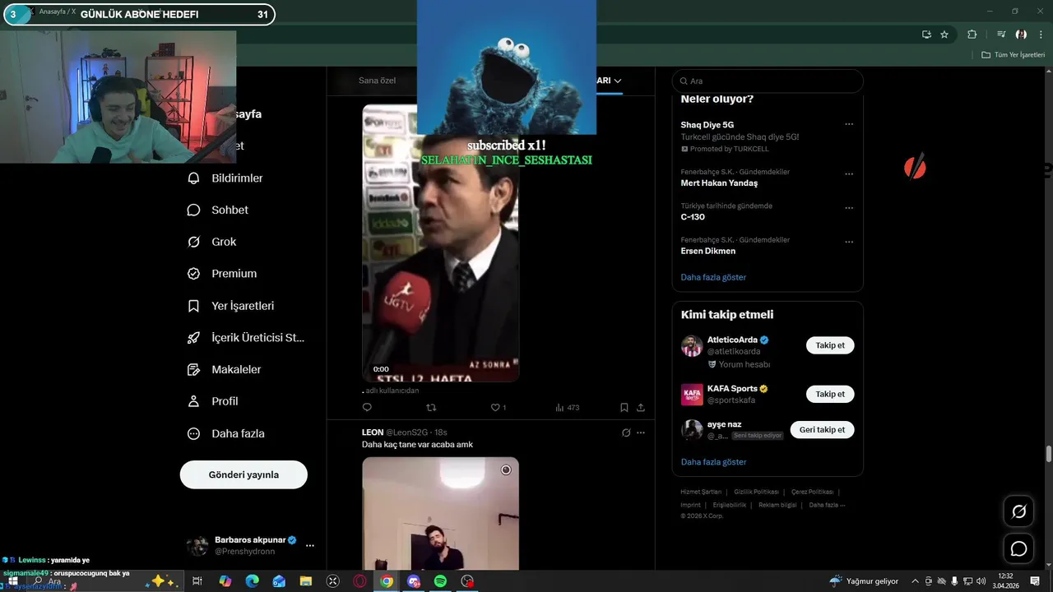
Task: Repost the video post
Action: 431,407
